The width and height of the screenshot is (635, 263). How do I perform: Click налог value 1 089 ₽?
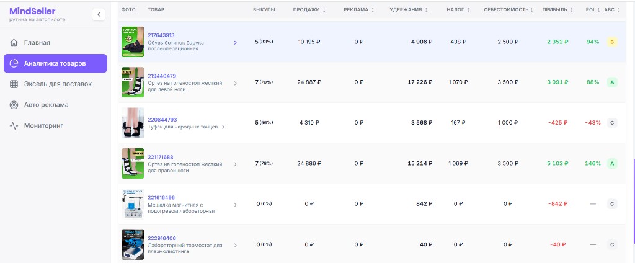[x=458, y=163]
